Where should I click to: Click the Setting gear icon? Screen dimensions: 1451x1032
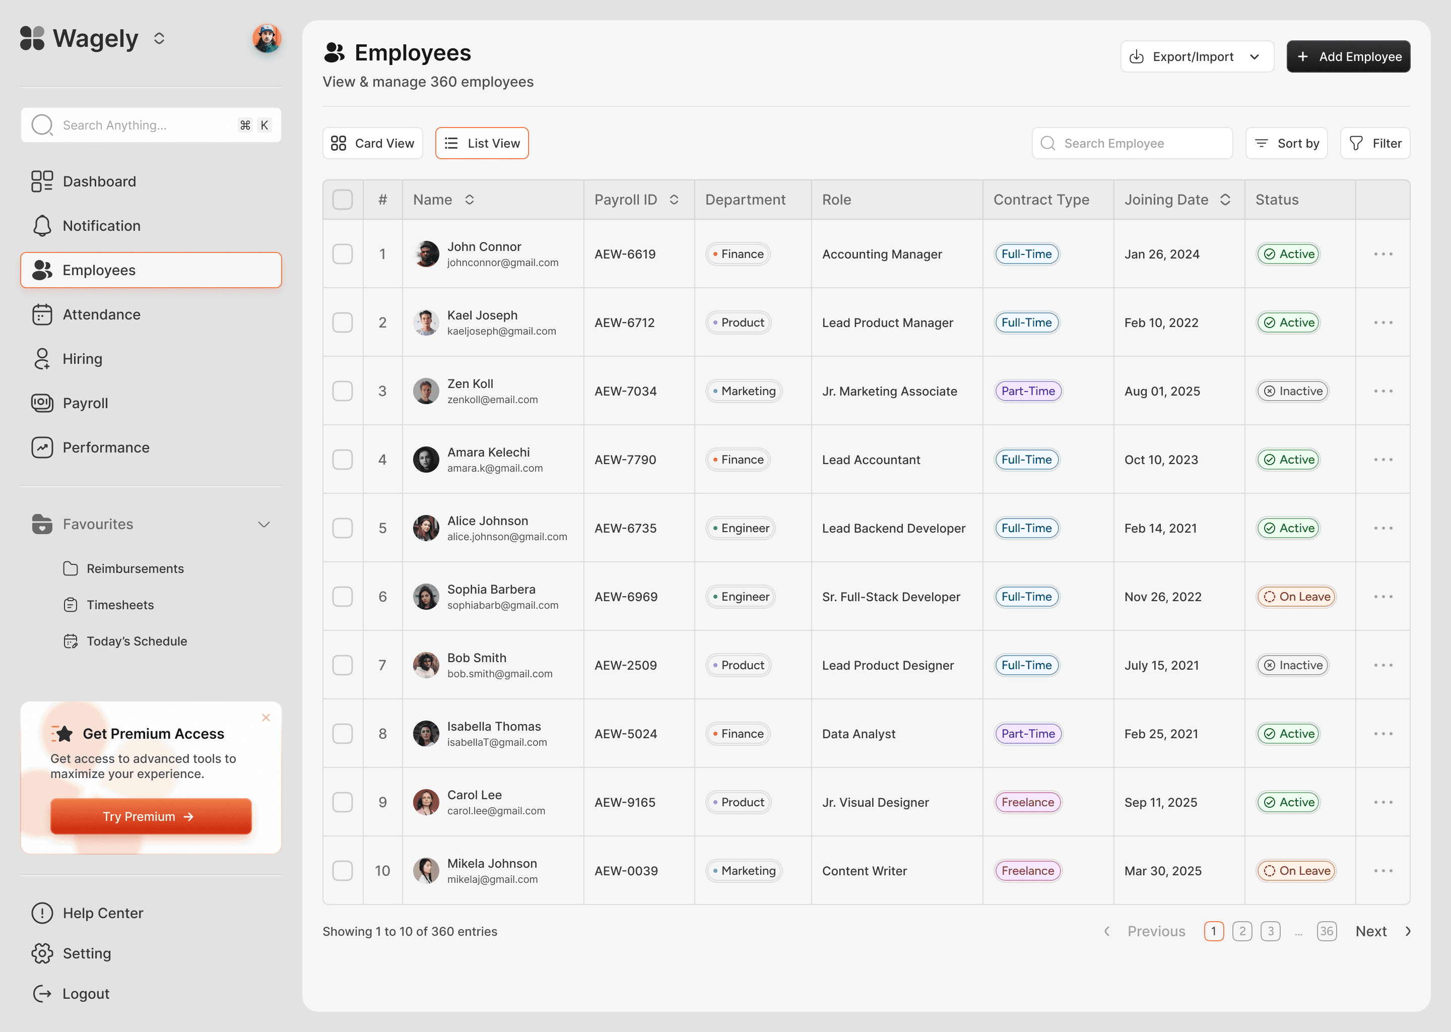point(42,953)
